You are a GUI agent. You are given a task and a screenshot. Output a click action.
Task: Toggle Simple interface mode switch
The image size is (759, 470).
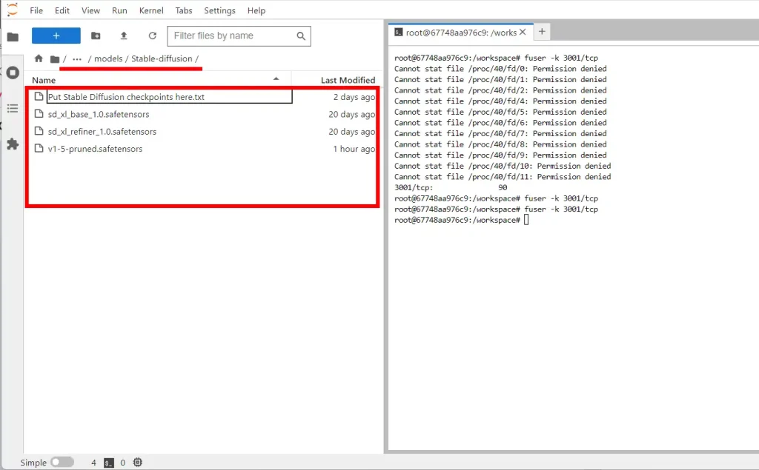tap(62, 463)
